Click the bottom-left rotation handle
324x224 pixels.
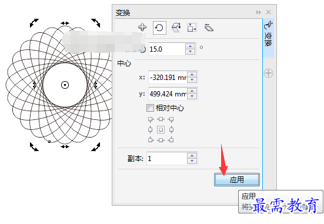tap(34, 147)
